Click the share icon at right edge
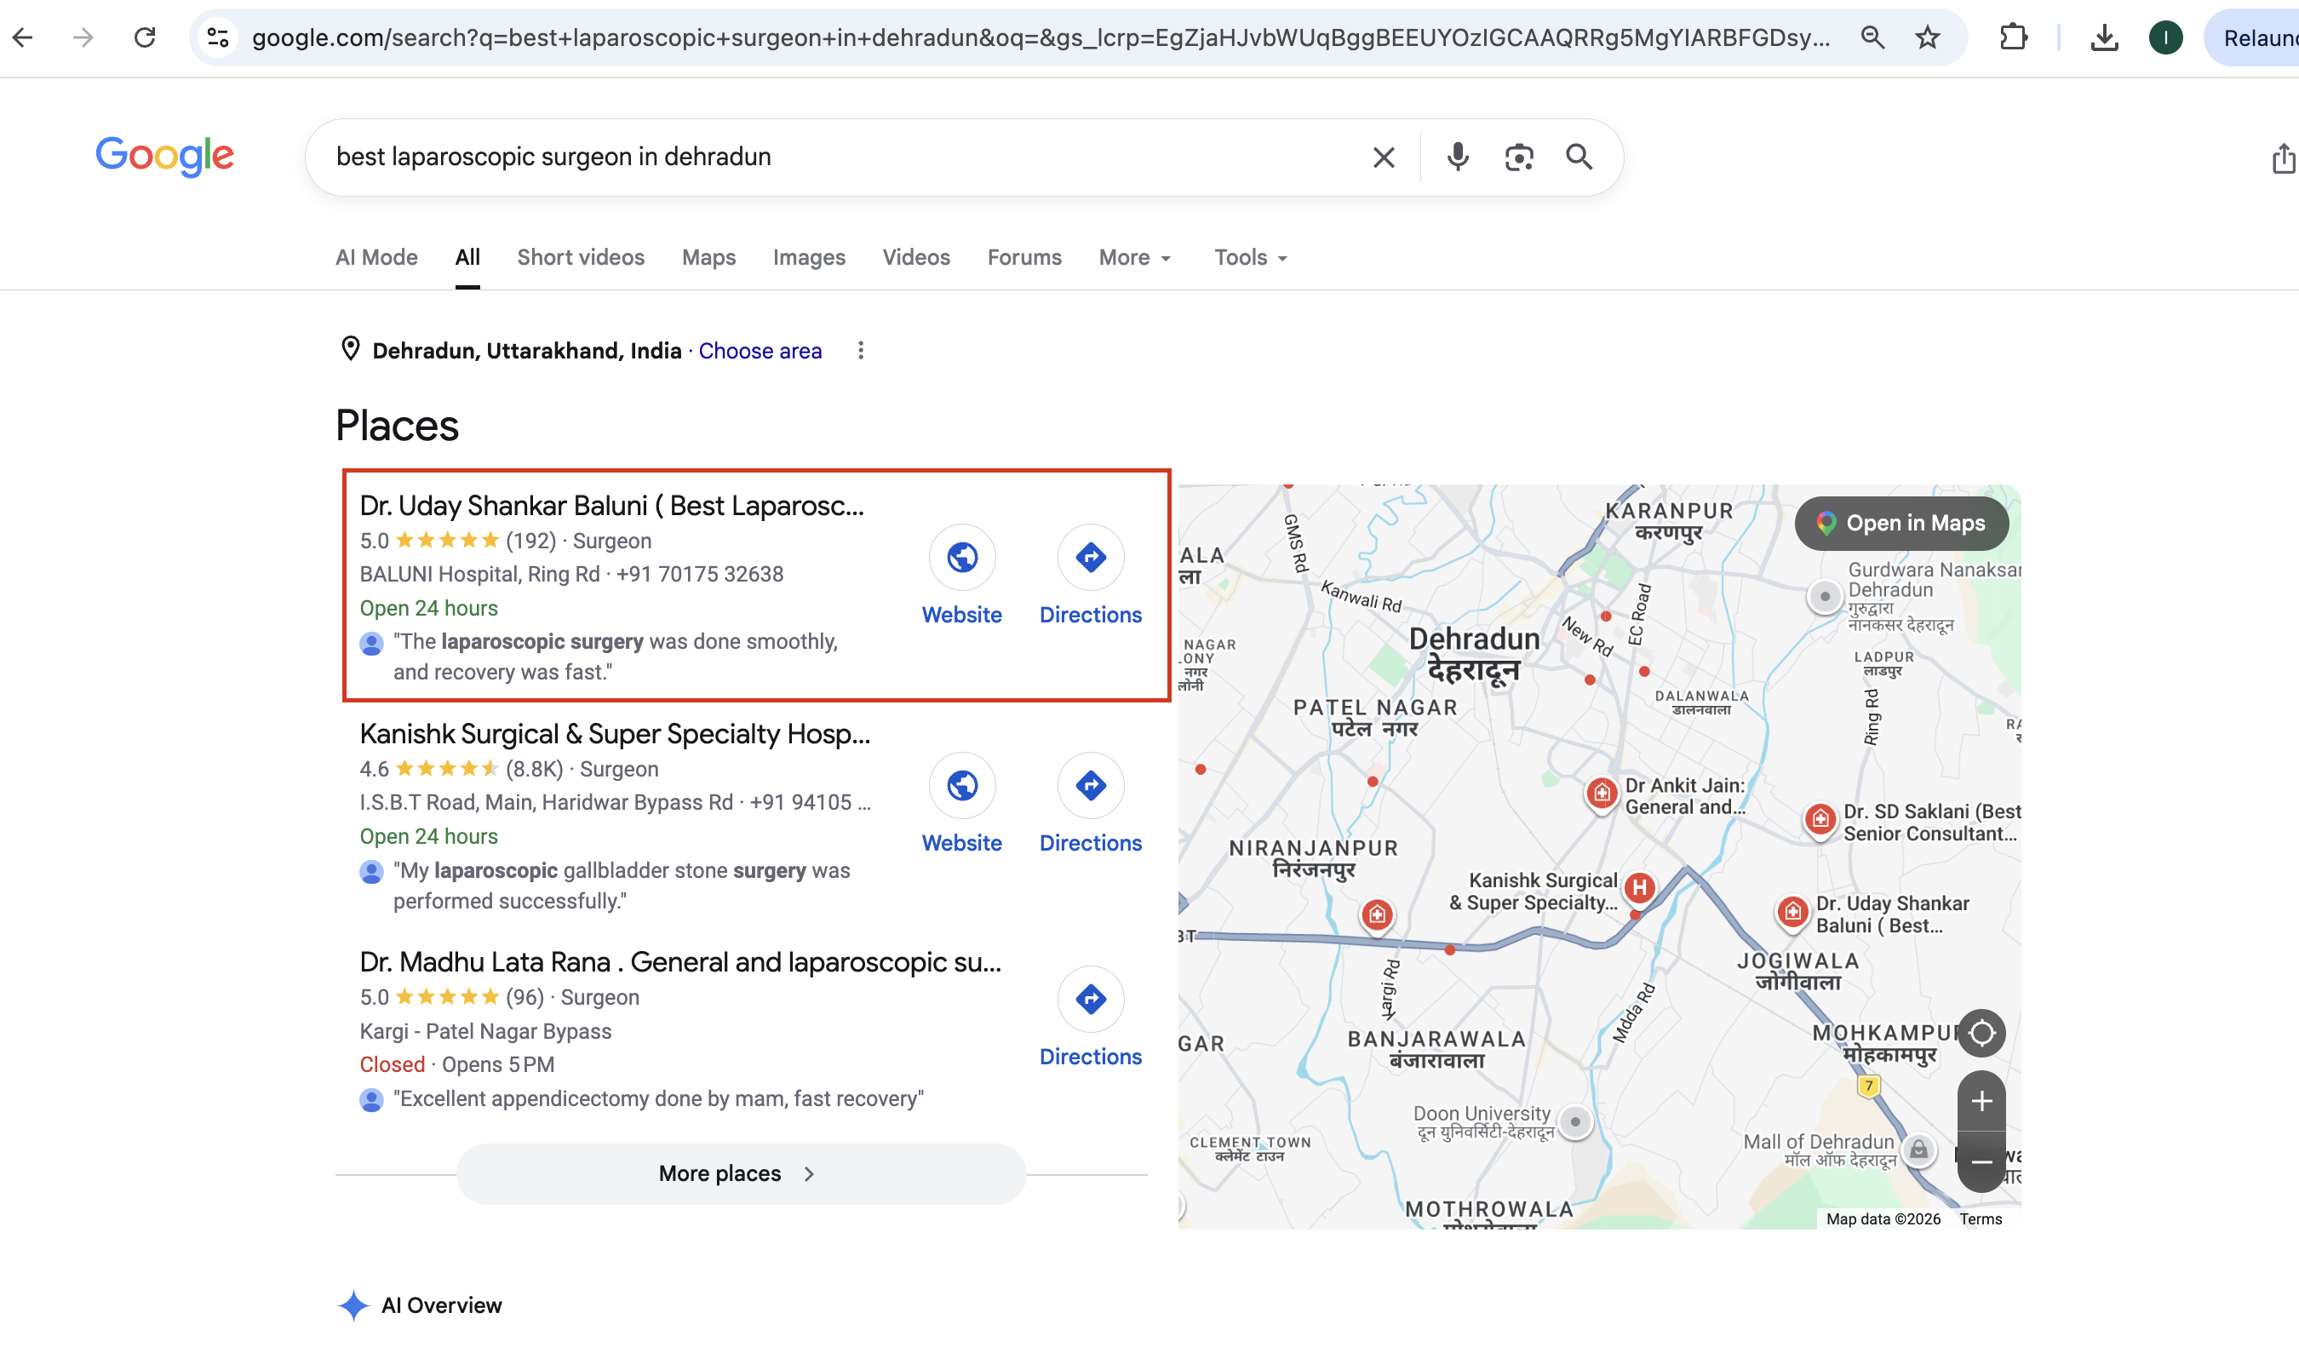The image size is (2299, 1347). pyautogui.click(x=2284, y=158)
